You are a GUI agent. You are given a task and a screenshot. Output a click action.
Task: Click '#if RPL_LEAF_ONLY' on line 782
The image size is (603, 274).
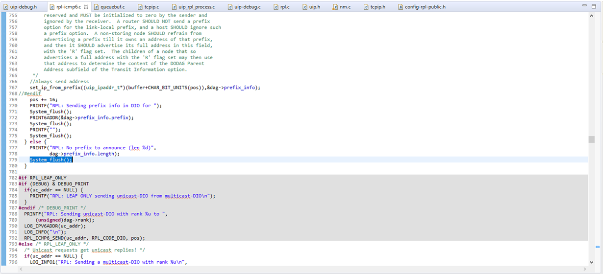(42, 178)
